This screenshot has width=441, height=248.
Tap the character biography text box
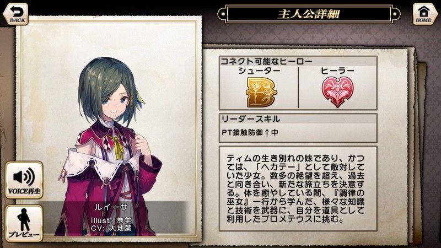point(298,188)
